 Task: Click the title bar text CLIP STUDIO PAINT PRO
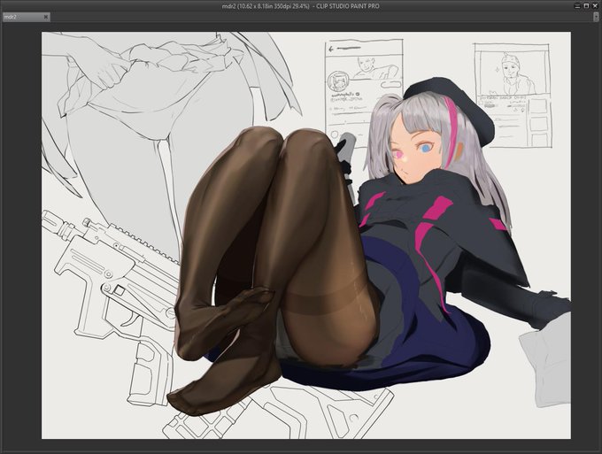coord(348,6)
